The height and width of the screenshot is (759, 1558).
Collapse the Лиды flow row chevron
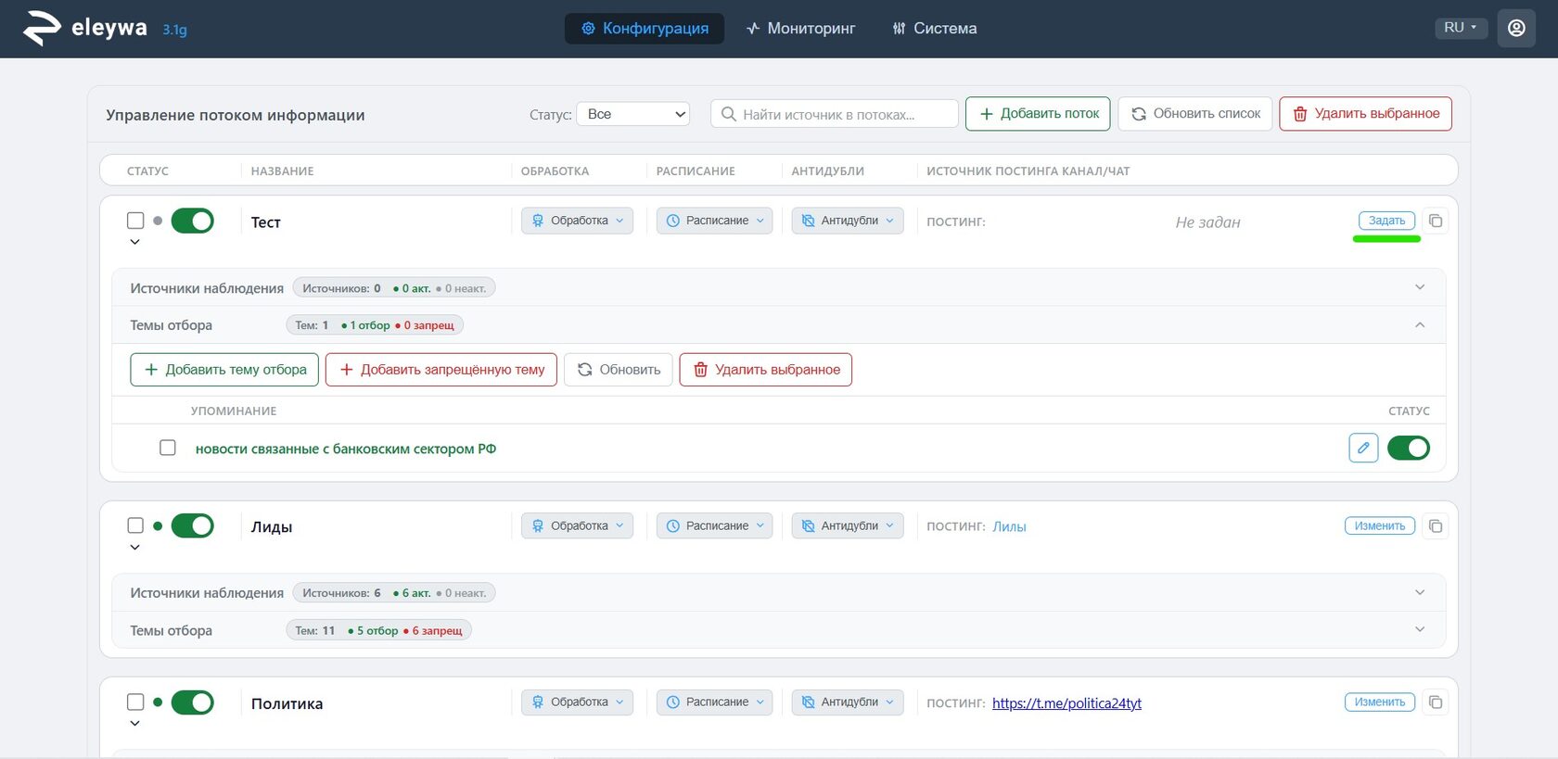click(x=135, y=547)
